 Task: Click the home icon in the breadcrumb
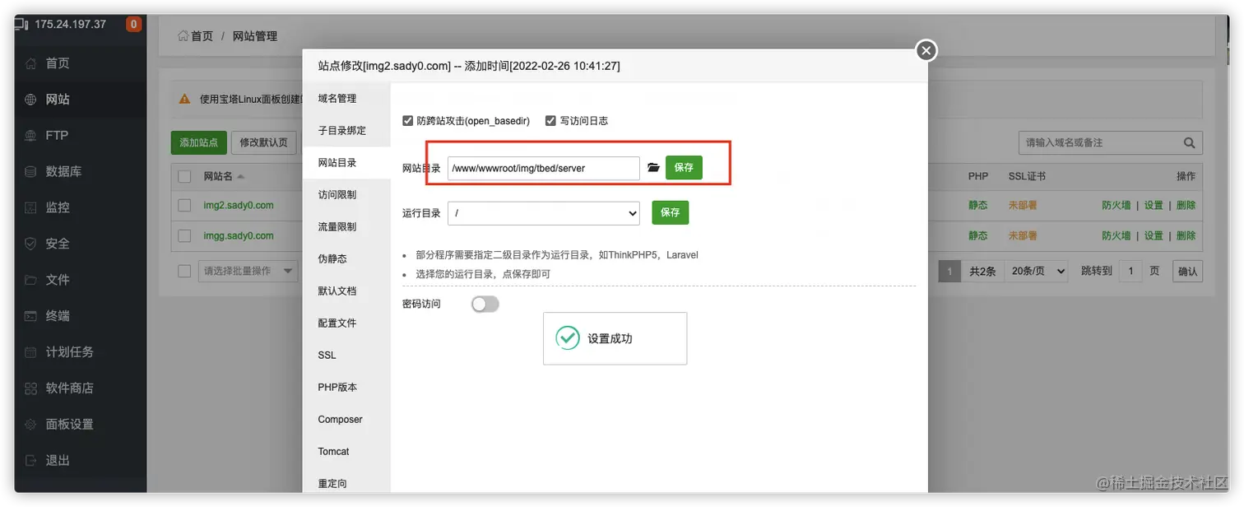pos(183,36)
